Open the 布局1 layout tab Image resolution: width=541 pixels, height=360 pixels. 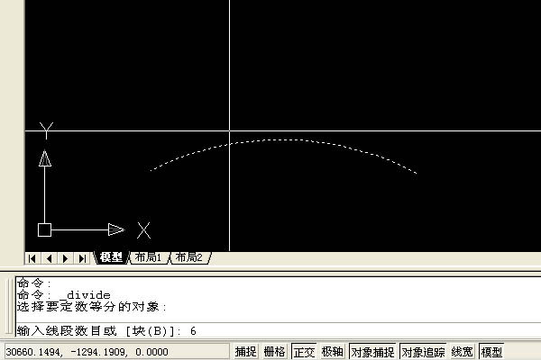coord(149,257)
